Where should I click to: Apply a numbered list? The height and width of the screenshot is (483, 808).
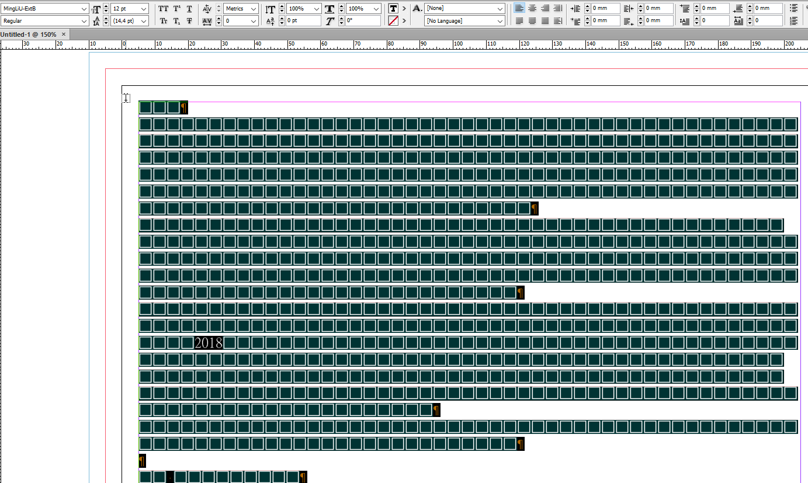pyautogui.click(x=793, y=21)
